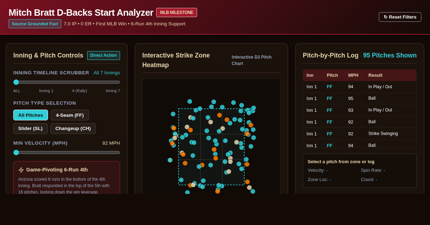This screenshot has width=430, height=225.
Task: Click 'All 7 Innings' scrubber value
Action: pyautogui.click(x=107, y=73)
